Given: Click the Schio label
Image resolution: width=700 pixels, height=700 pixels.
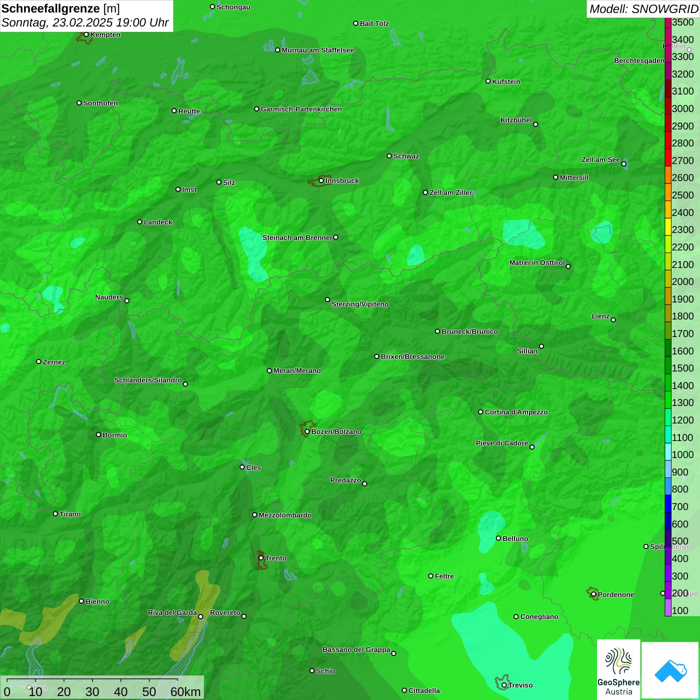Looking at the screenshot, I should click(325, 671).
